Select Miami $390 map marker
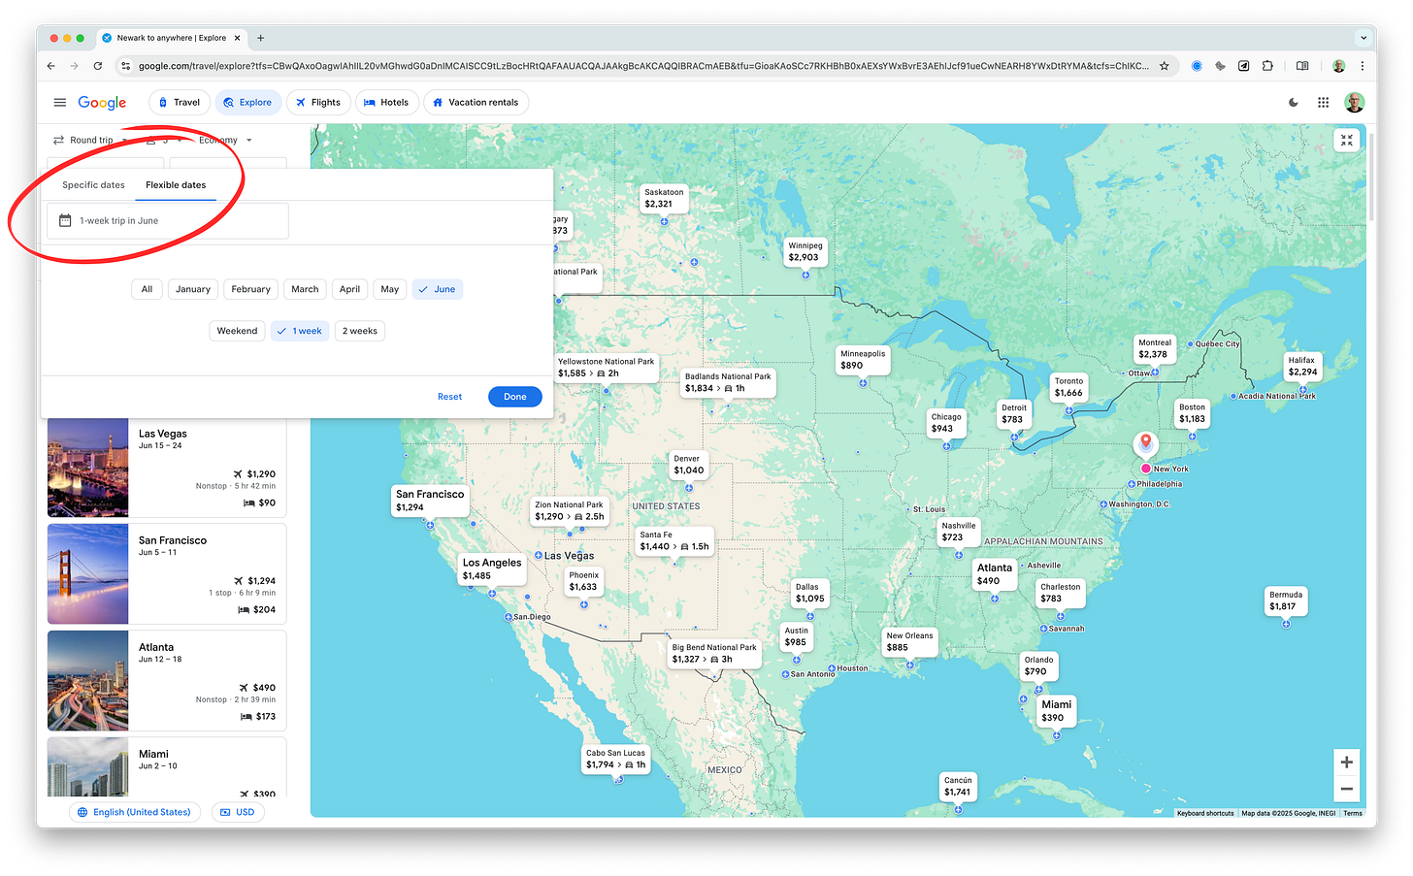 [1056, 711]
